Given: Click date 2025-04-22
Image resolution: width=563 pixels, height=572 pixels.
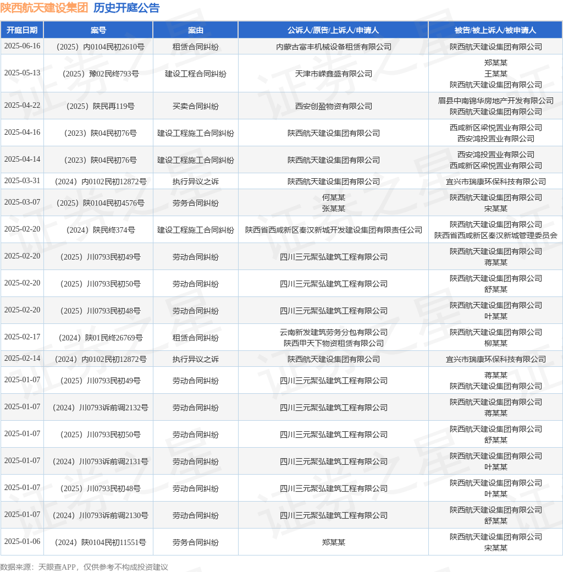Looking at the screenshot, I should [x=22, y=106].
